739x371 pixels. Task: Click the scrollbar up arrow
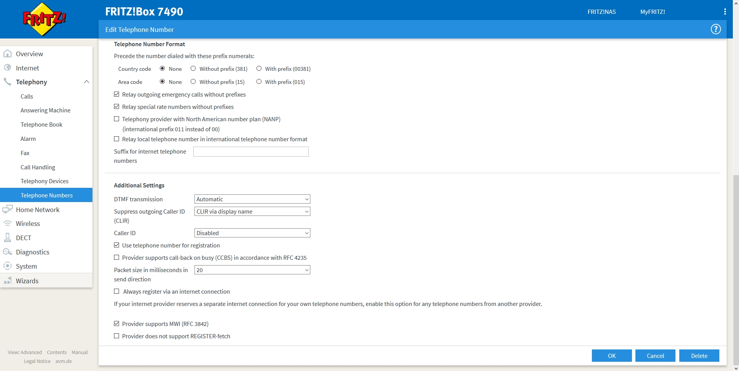[736, 3]
